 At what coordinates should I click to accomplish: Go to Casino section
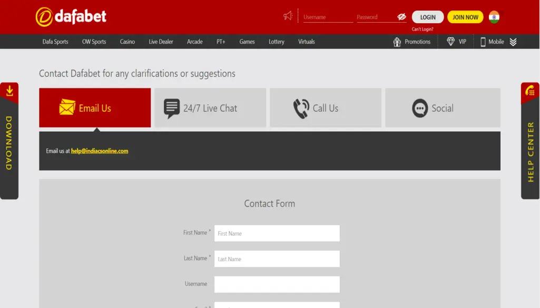[x=127, y=42]
